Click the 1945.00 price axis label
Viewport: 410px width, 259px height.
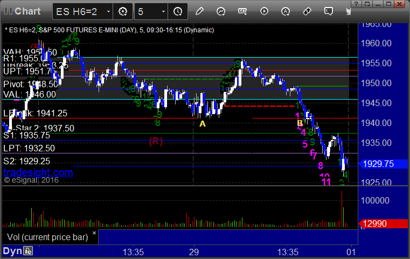click(x=376, y=103)
